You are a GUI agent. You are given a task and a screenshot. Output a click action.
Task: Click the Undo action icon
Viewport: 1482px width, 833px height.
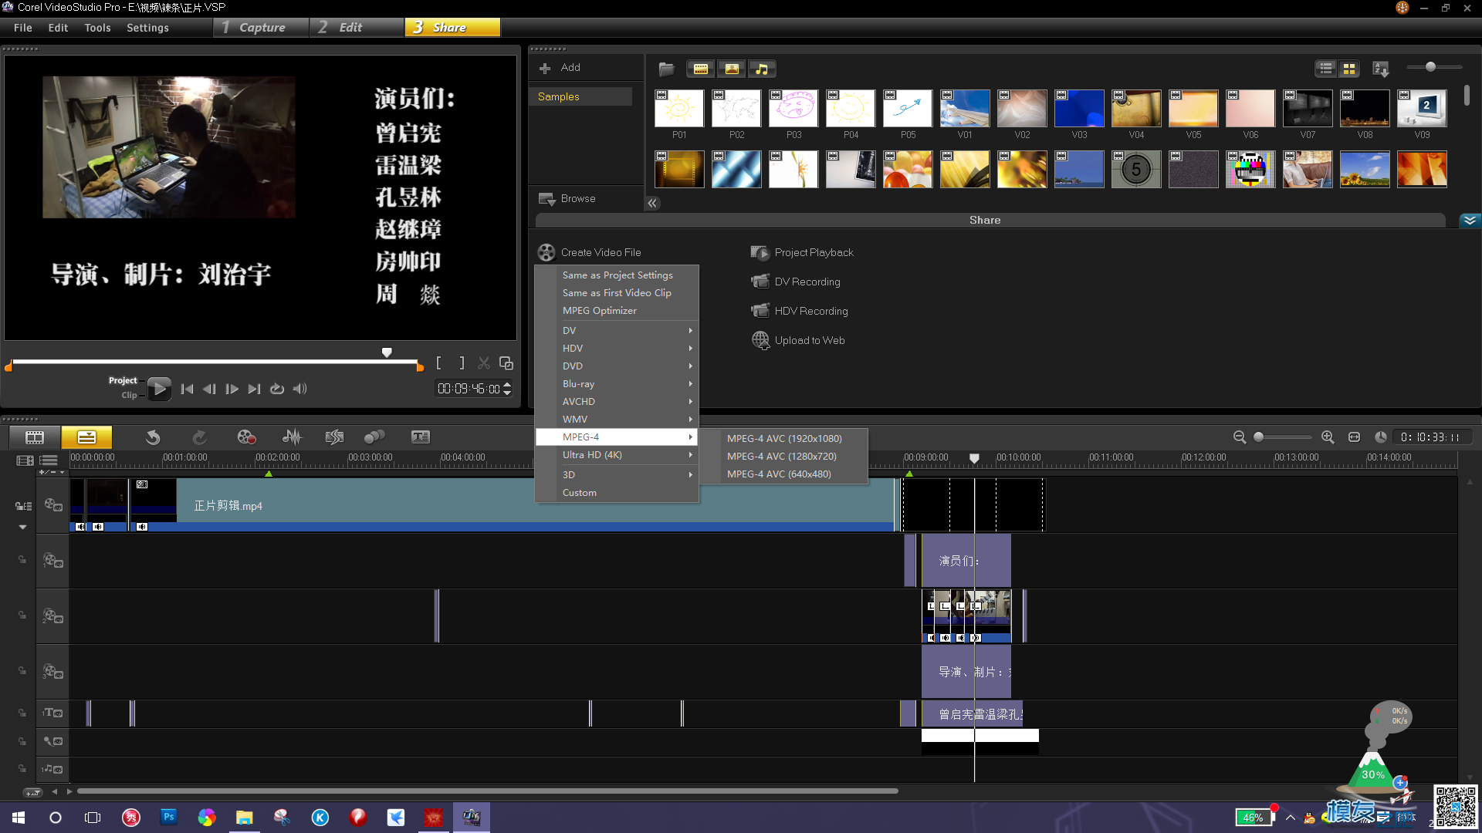pyautogui.click(x=151, y=437)
